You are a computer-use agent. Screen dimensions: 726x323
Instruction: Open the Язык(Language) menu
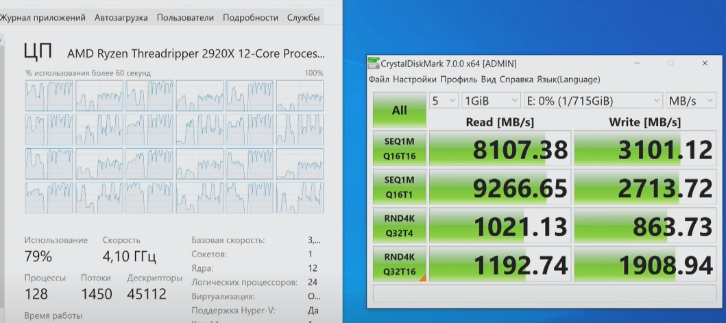pos(568,80)
